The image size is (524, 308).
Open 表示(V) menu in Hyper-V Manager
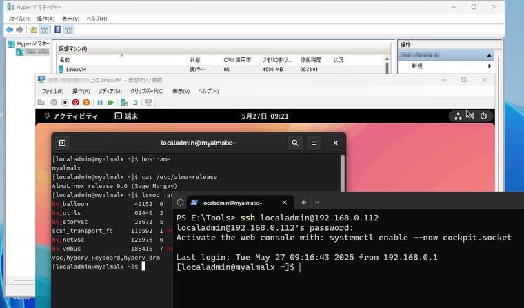70,19
